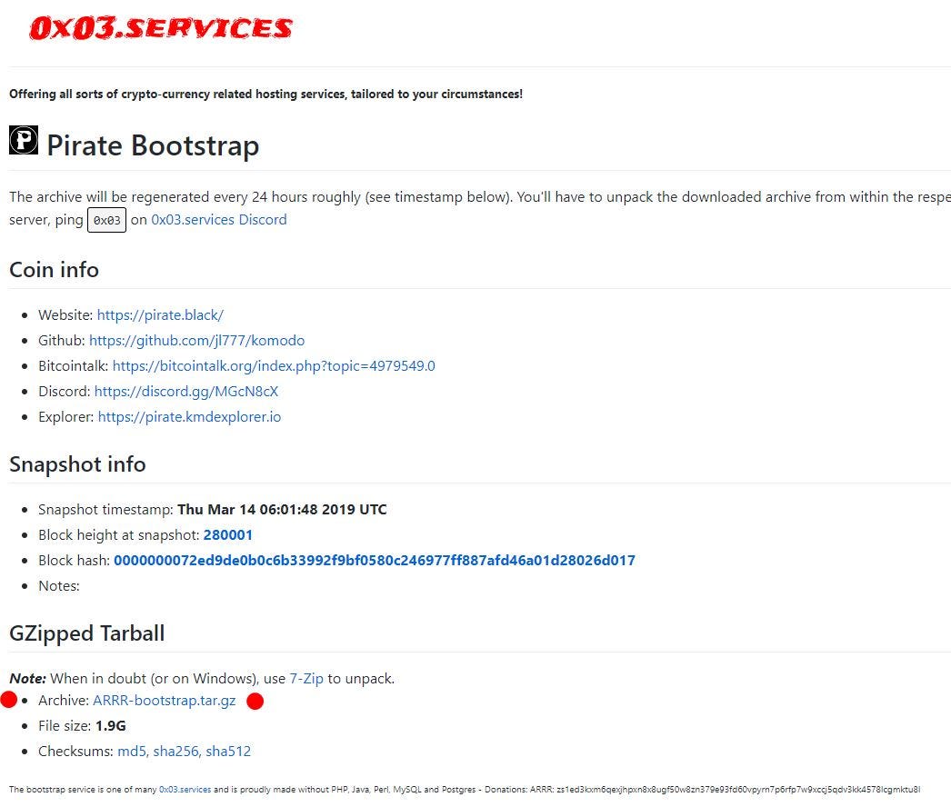The image size is (951, 807).
Task: Open the discord.gg/MGcN8cX invite link
Action: pyautogui.click(x=186, y=391)
